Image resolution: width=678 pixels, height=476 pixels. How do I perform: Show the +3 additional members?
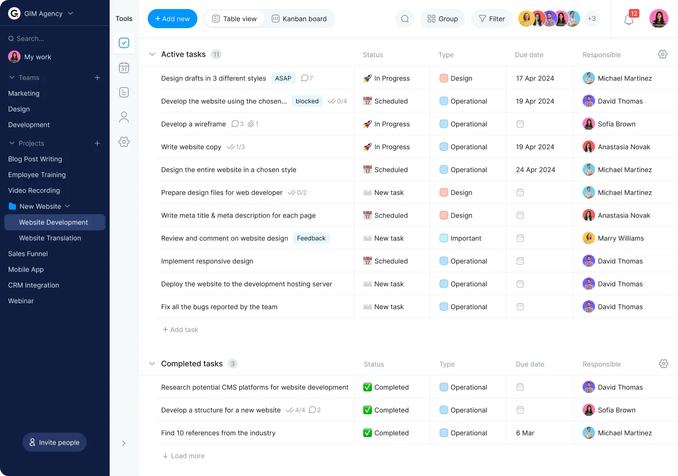tap(592, 19)
